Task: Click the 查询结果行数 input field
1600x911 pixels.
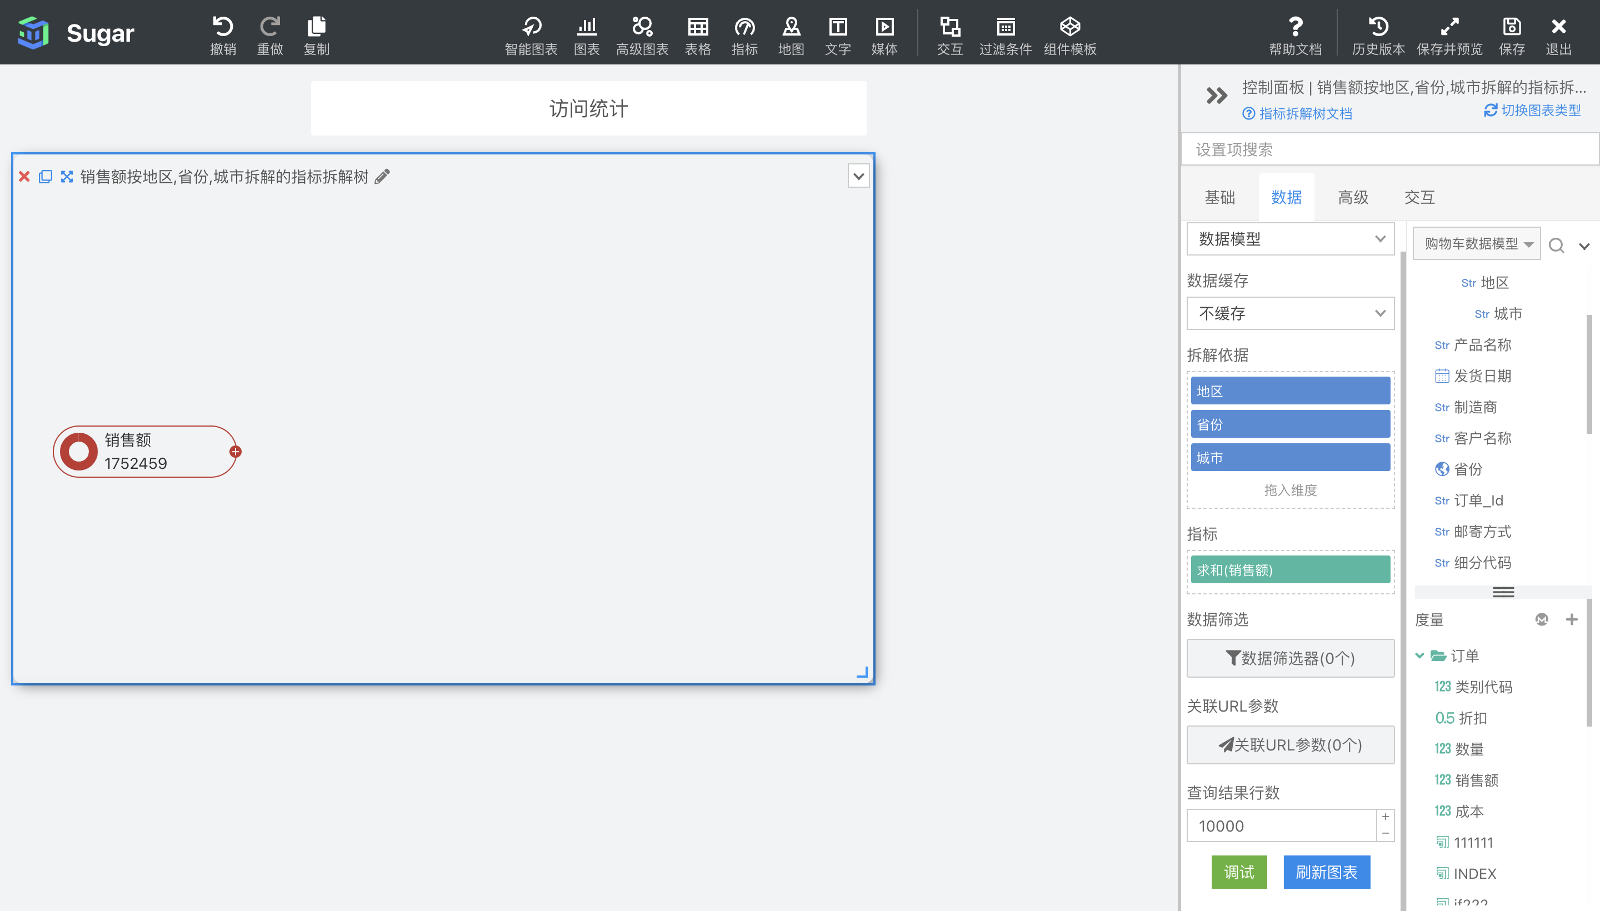Action: click(x=1281, y=826)
